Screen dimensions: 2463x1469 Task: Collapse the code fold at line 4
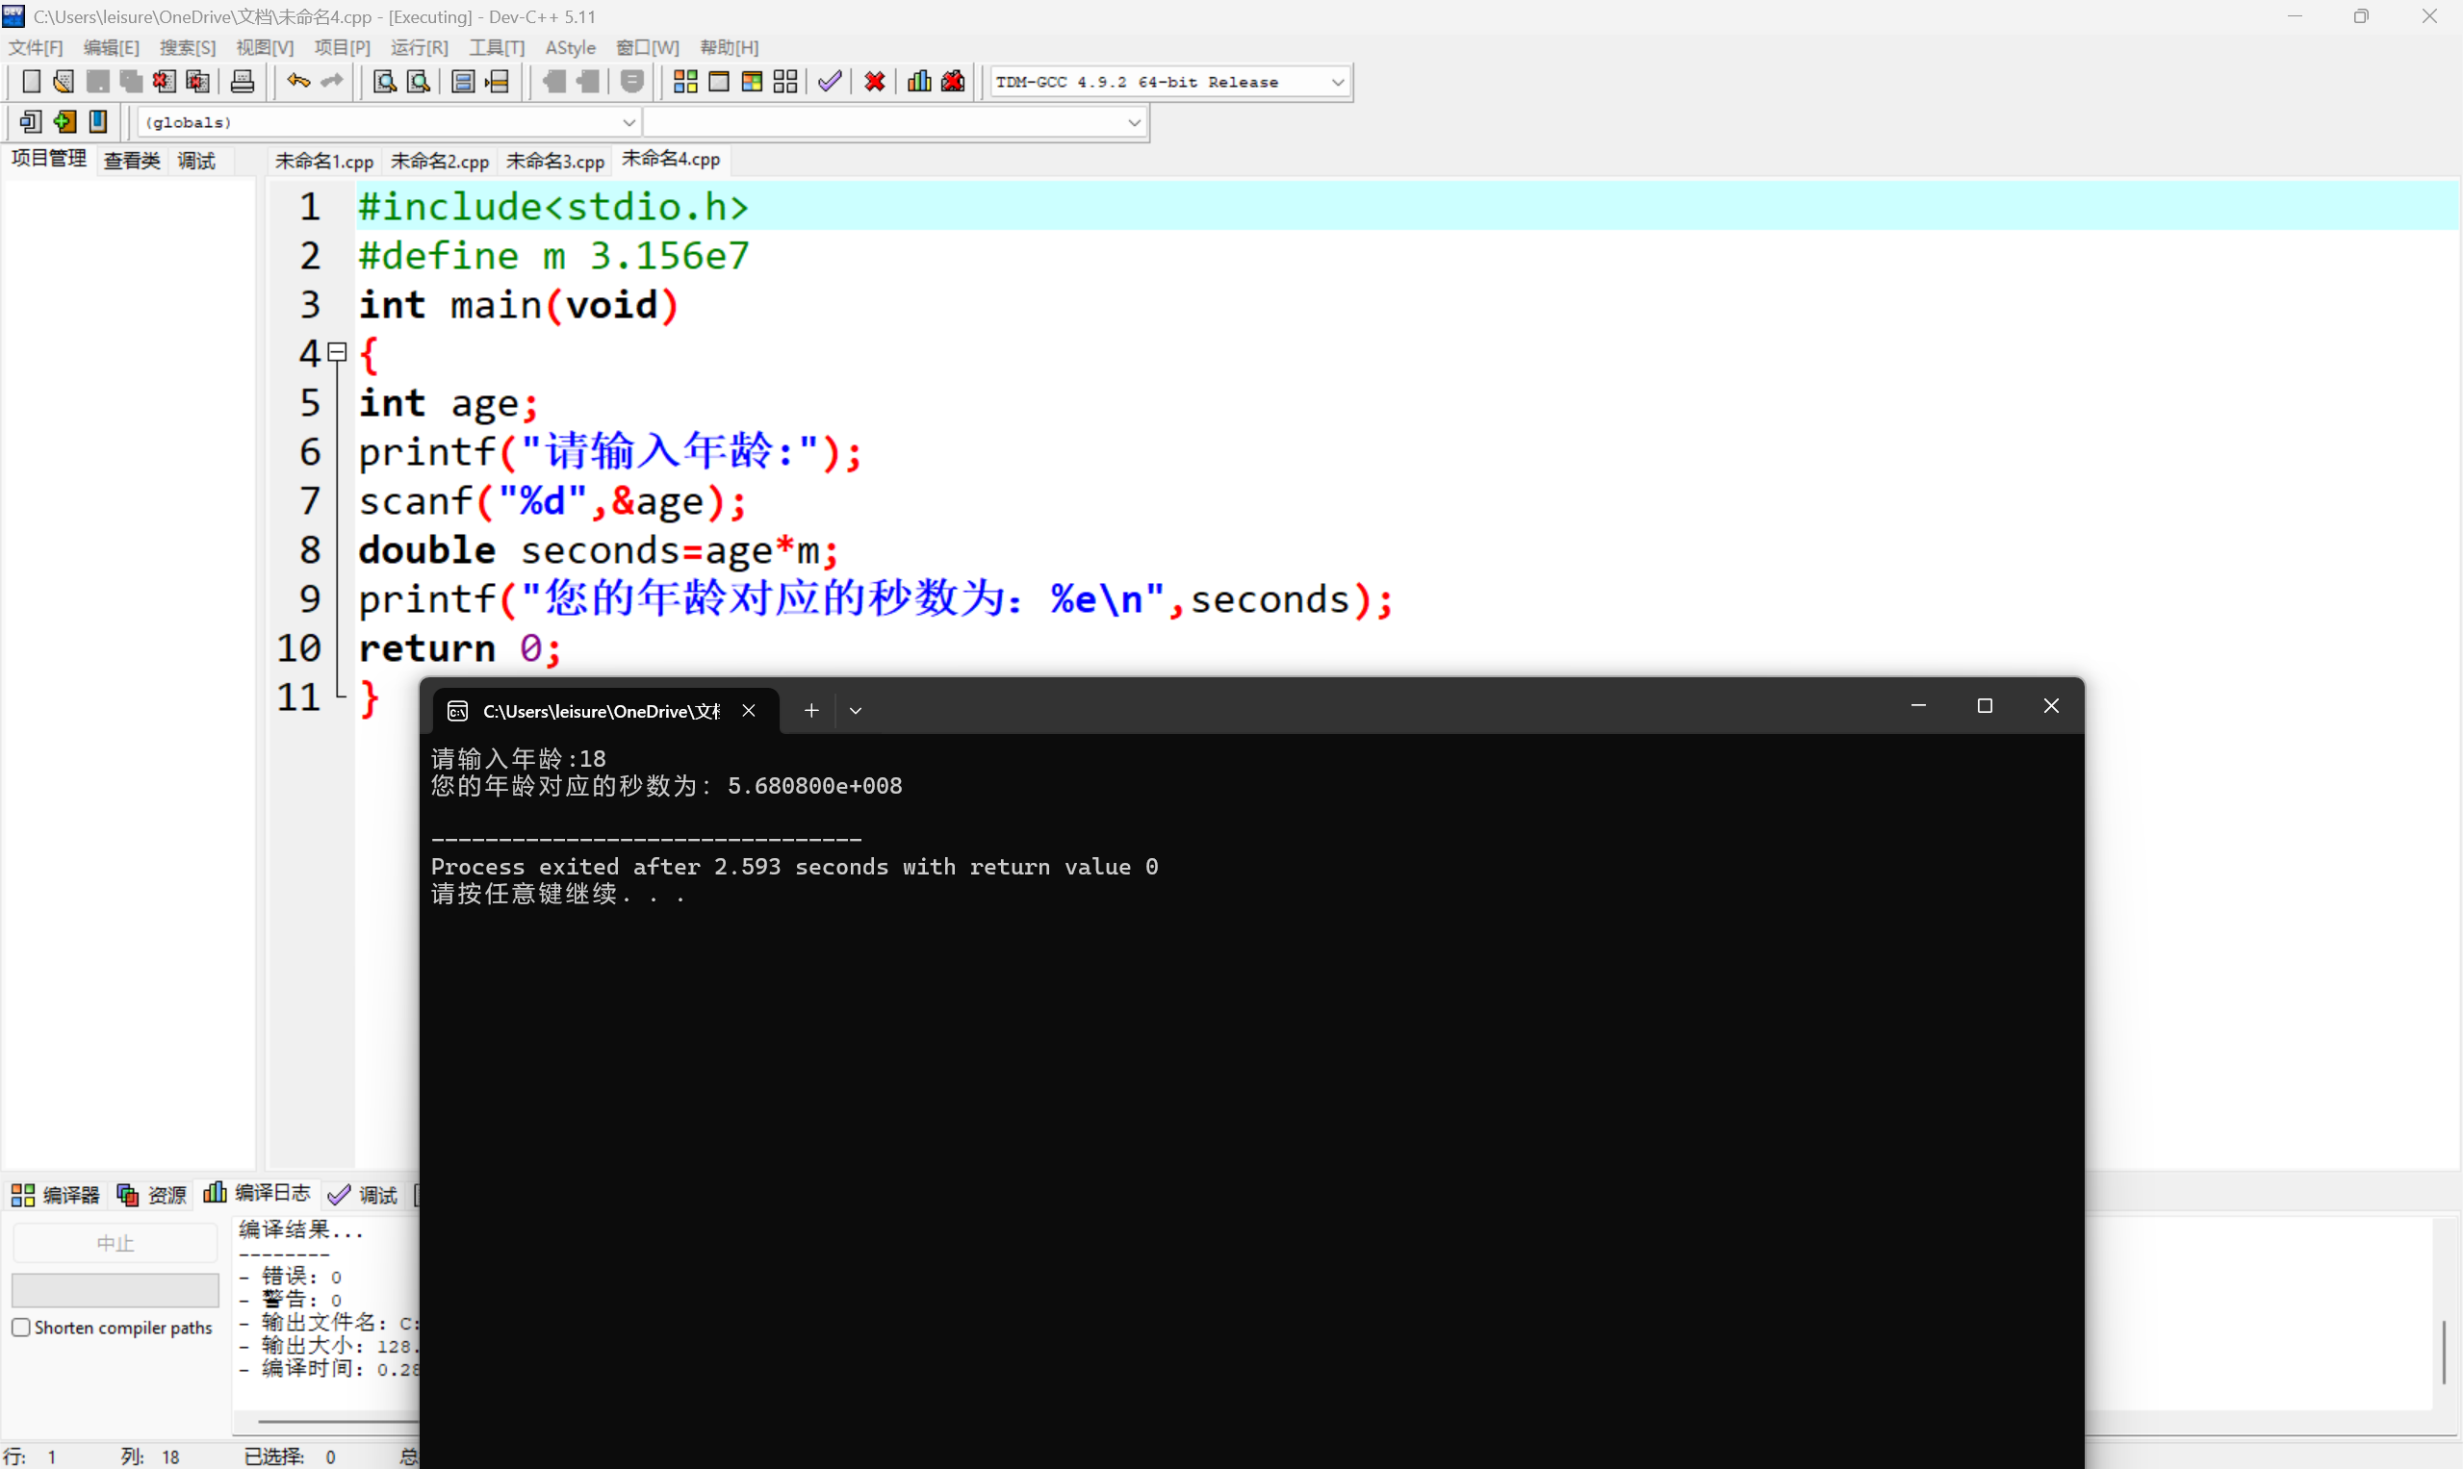[337, 351]
